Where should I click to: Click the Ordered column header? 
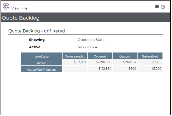[100, 56]
